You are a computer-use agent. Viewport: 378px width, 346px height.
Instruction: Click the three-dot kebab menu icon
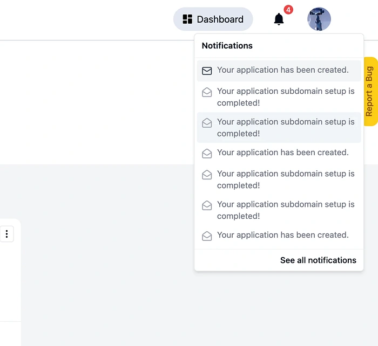6,234
